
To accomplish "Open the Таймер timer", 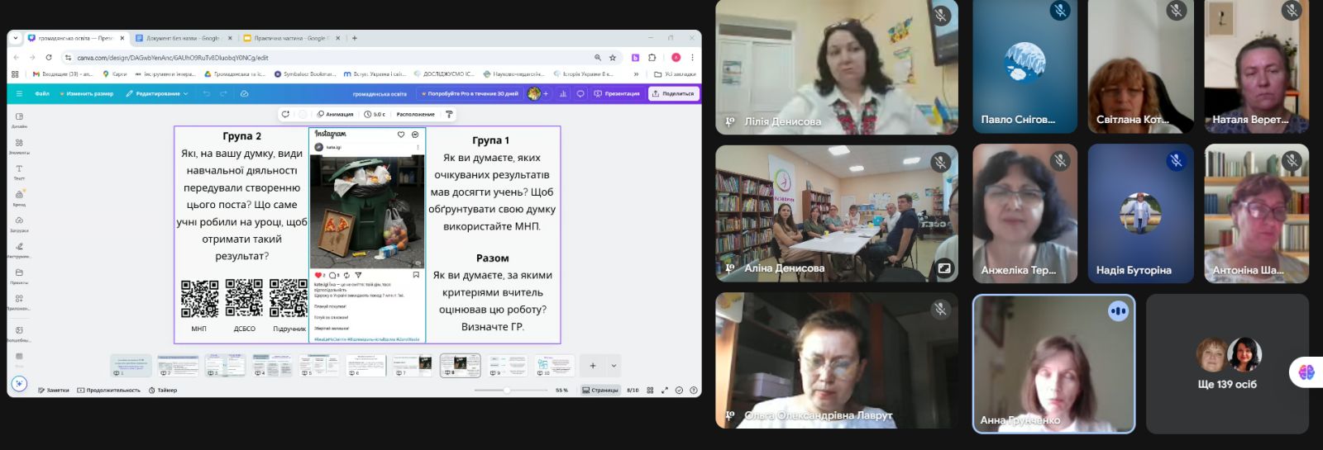I will (x=163, y=390).
